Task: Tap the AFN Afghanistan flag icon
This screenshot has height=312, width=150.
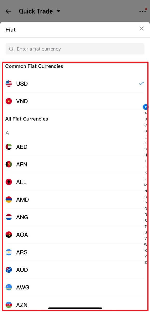Action: tap(9, 164)
